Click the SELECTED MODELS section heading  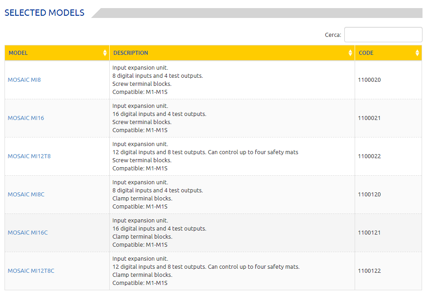tap(44, 13)
